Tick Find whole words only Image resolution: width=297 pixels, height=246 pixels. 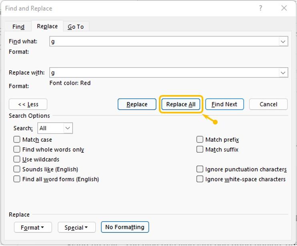[x=17, y=149]
